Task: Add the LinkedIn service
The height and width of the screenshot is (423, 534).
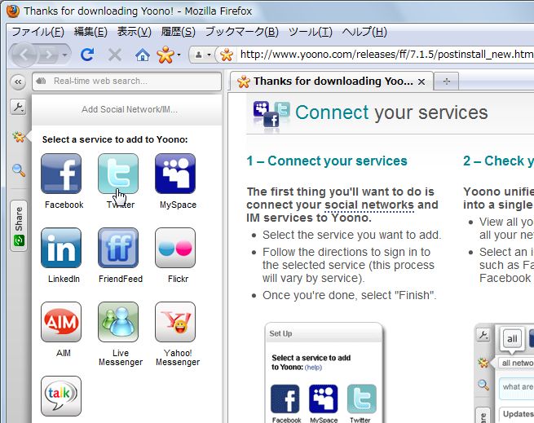Action: tap(61, 248)
